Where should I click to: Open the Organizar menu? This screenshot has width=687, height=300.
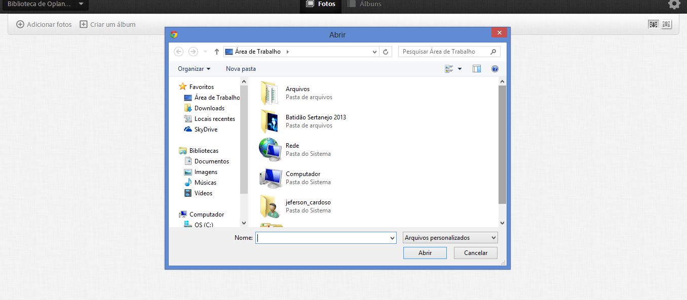tap(194, 69)
